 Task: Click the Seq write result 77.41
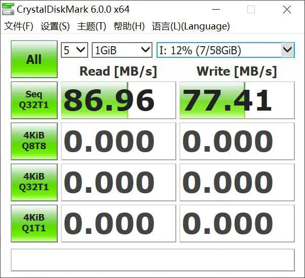click(x=237, y=100)
